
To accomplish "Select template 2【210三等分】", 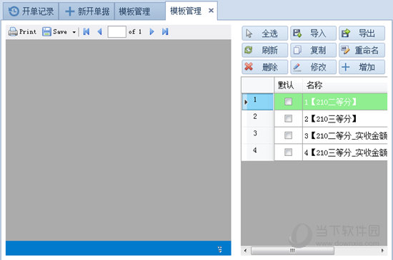I will point(345,119).
